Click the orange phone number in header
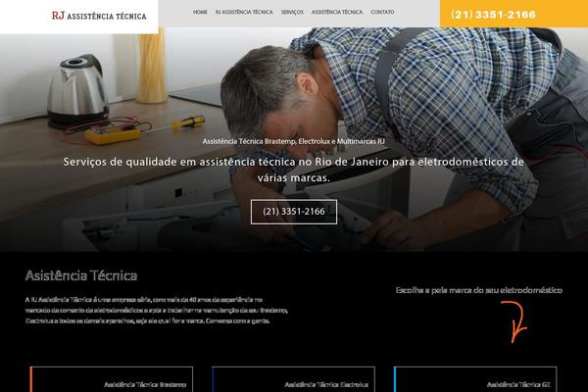The height and width of the screenshot is (392, 588). pyautogui.click(x=494, y=15)
